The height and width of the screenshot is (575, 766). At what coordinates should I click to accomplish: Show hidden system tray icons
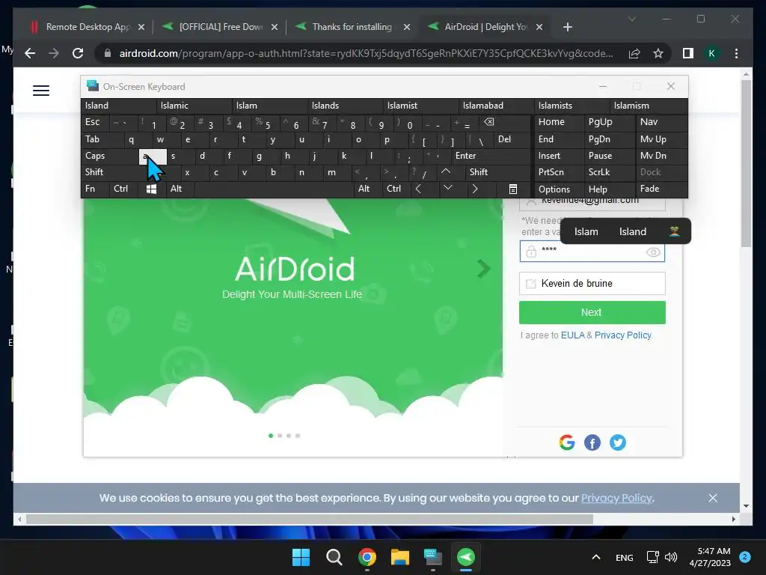(x=596, y=557)
